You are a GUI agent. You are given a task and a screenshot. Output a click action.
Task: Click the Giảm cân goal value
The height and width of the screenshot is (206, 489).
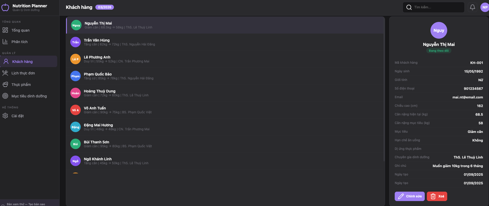point(475,132)
